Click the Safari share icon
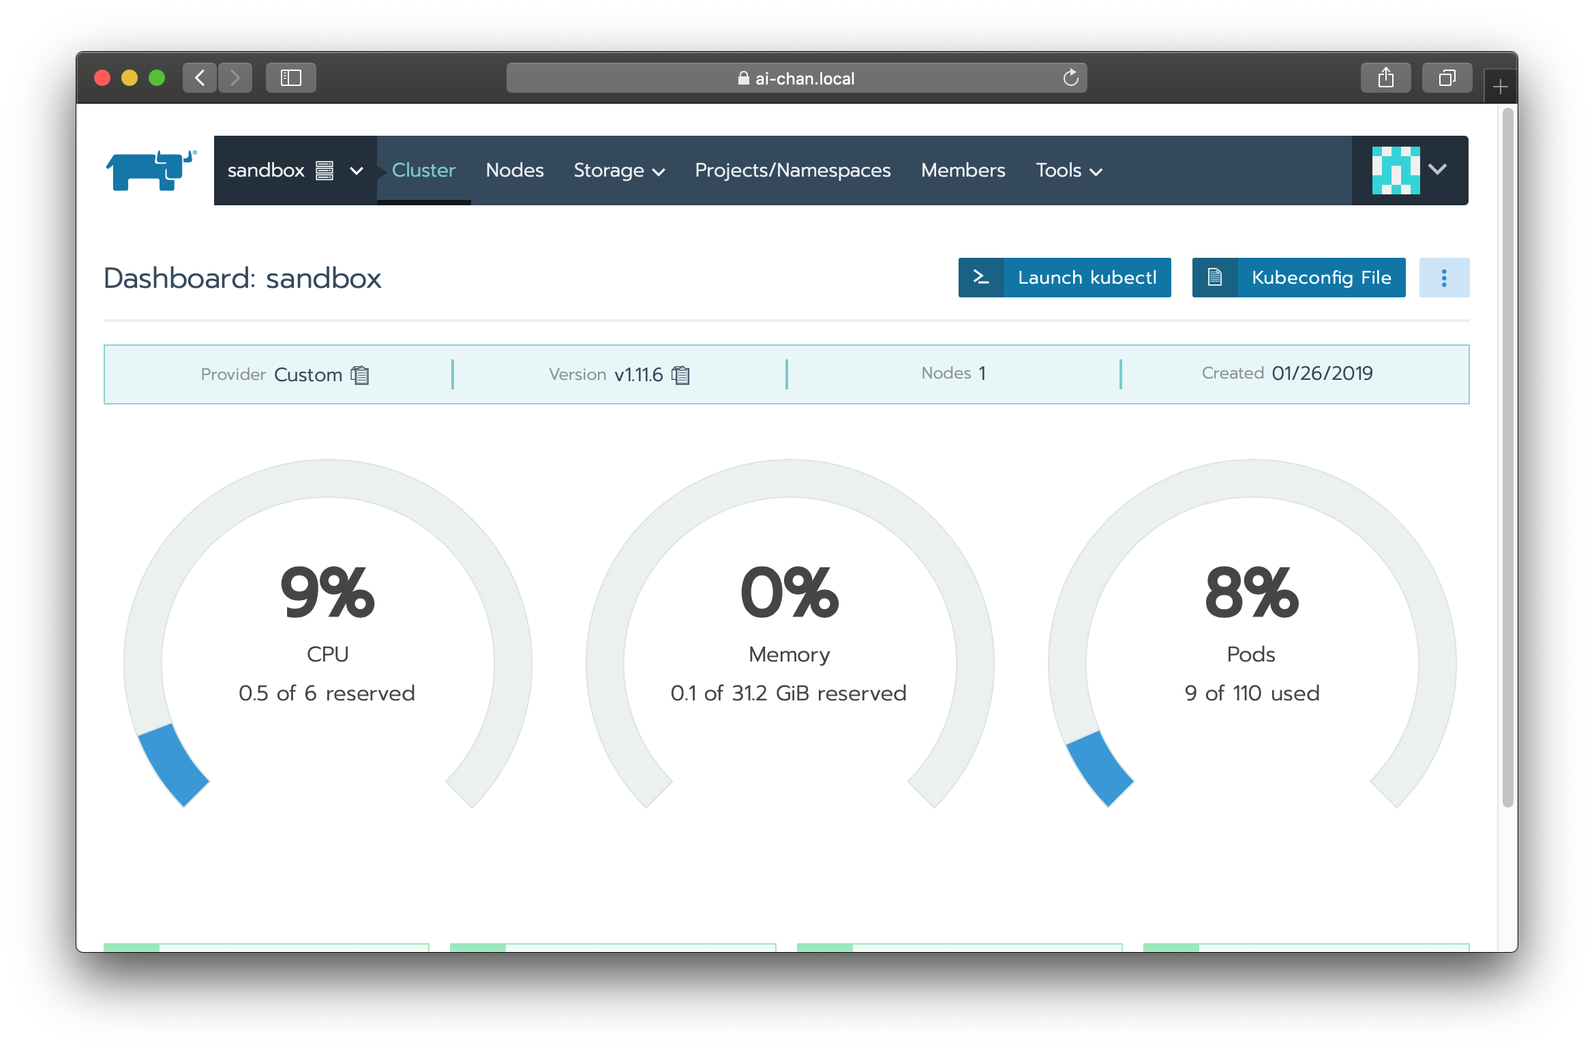The image size is (1594, 1053). pos(1385,78)
